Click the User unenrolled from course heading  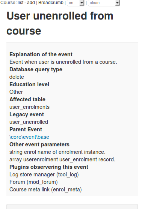tap(60, 23)
